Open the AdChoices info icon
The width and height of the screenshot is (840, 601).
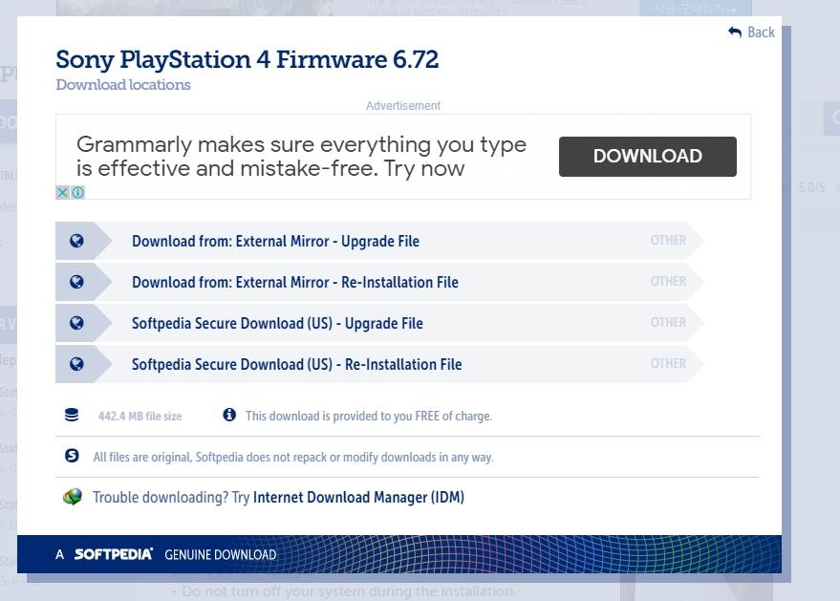coord(77,192)
